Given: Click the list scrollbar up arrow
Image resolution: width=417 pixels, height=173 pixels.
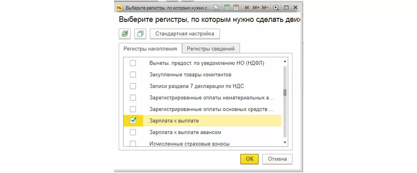Looking at the screenshot, I should tap(285, 60).
